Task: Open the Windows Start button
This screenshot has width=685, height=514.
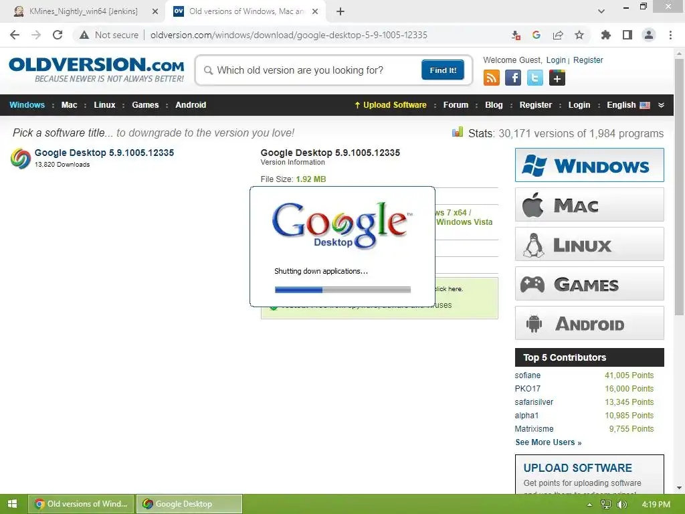Action: coord(12,504)
